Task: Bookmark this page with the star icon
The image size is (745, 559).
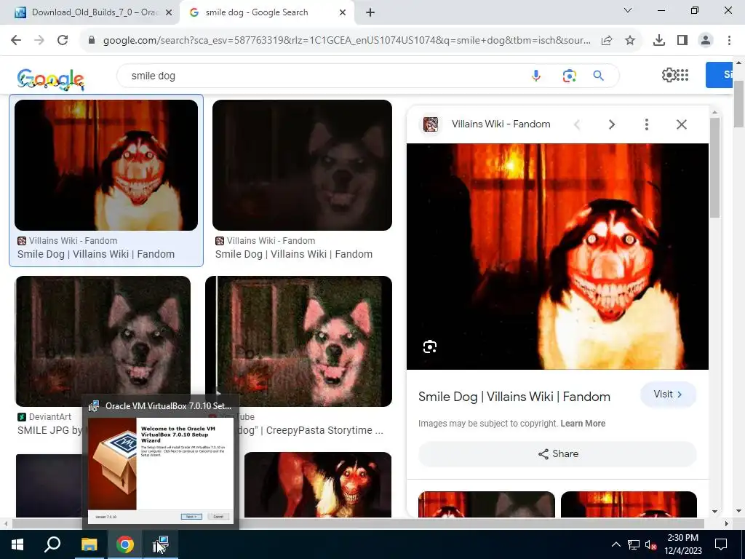Action: [630, 41]
